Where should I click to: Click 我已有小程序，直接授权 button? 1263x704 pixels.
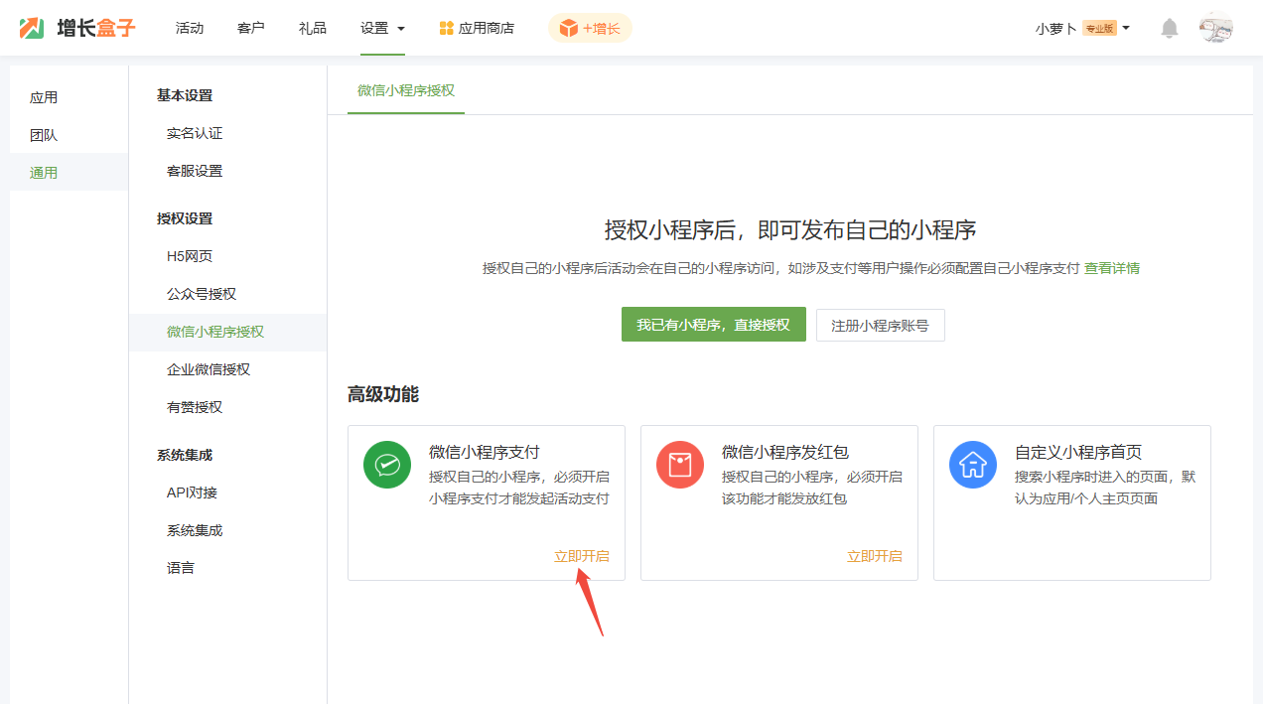click(x=713, y=325)
